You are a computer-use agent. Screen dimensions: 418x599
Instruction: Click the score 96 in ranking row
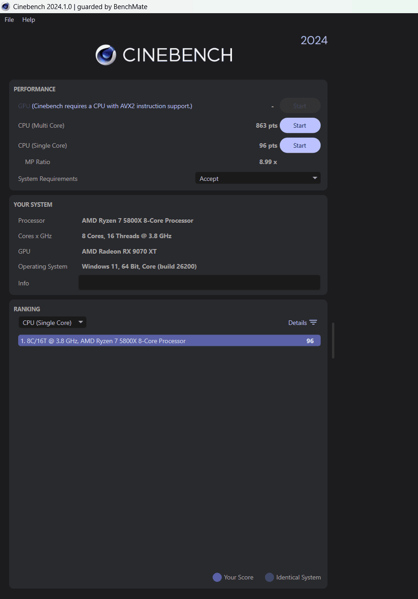pyautogui.click(x=310, y=341)
